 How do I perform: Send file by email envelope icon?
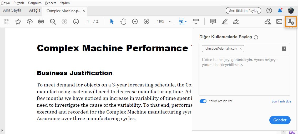click(279, 22)
